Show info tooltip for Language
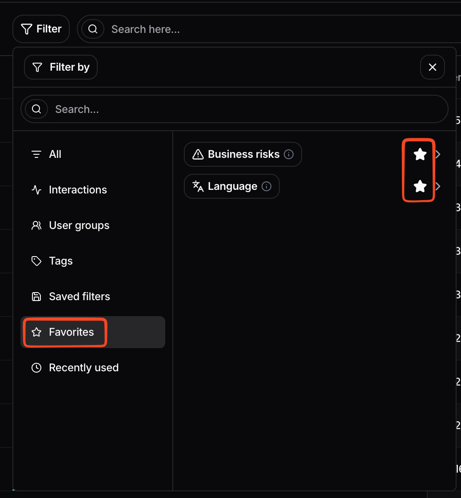Image resolution: width=461 pixels, height=498 pixels. [266, 186]
